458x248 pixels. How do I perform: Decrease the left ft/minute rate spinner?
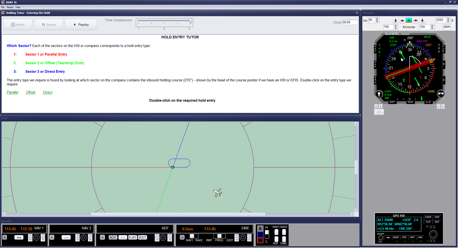click(396, 28)
